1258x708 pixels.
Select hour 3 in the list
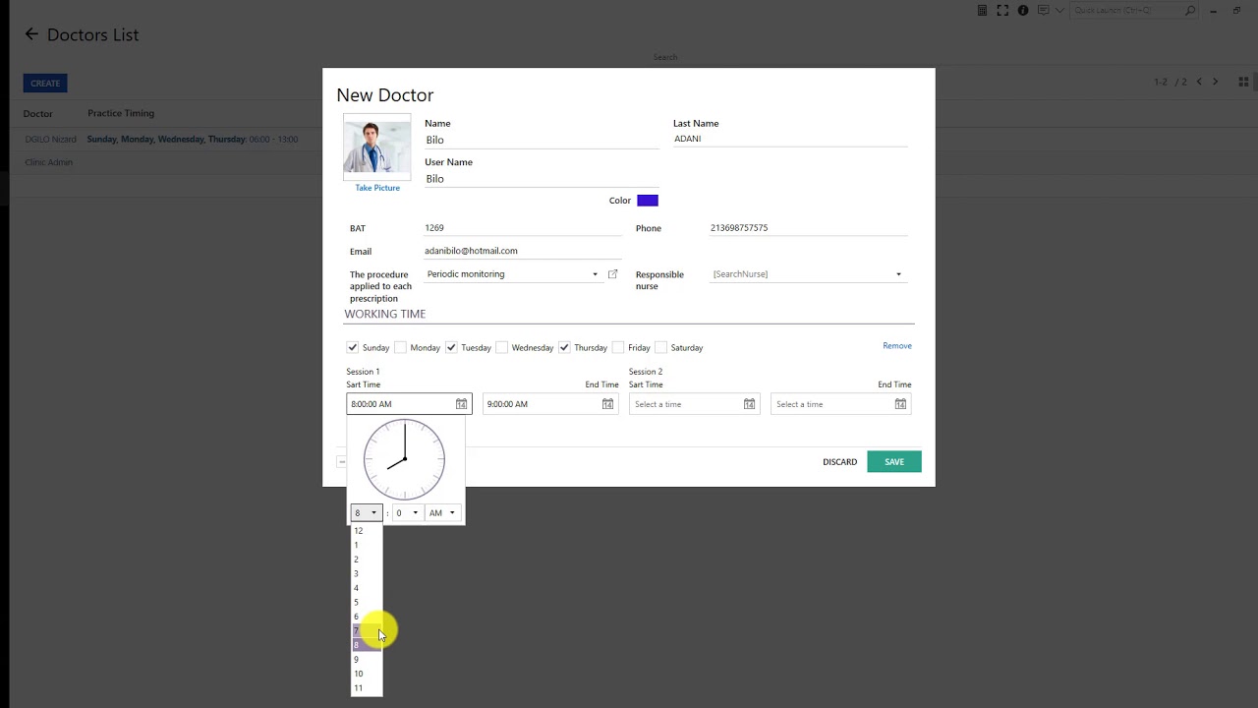(x=366, y=573)
